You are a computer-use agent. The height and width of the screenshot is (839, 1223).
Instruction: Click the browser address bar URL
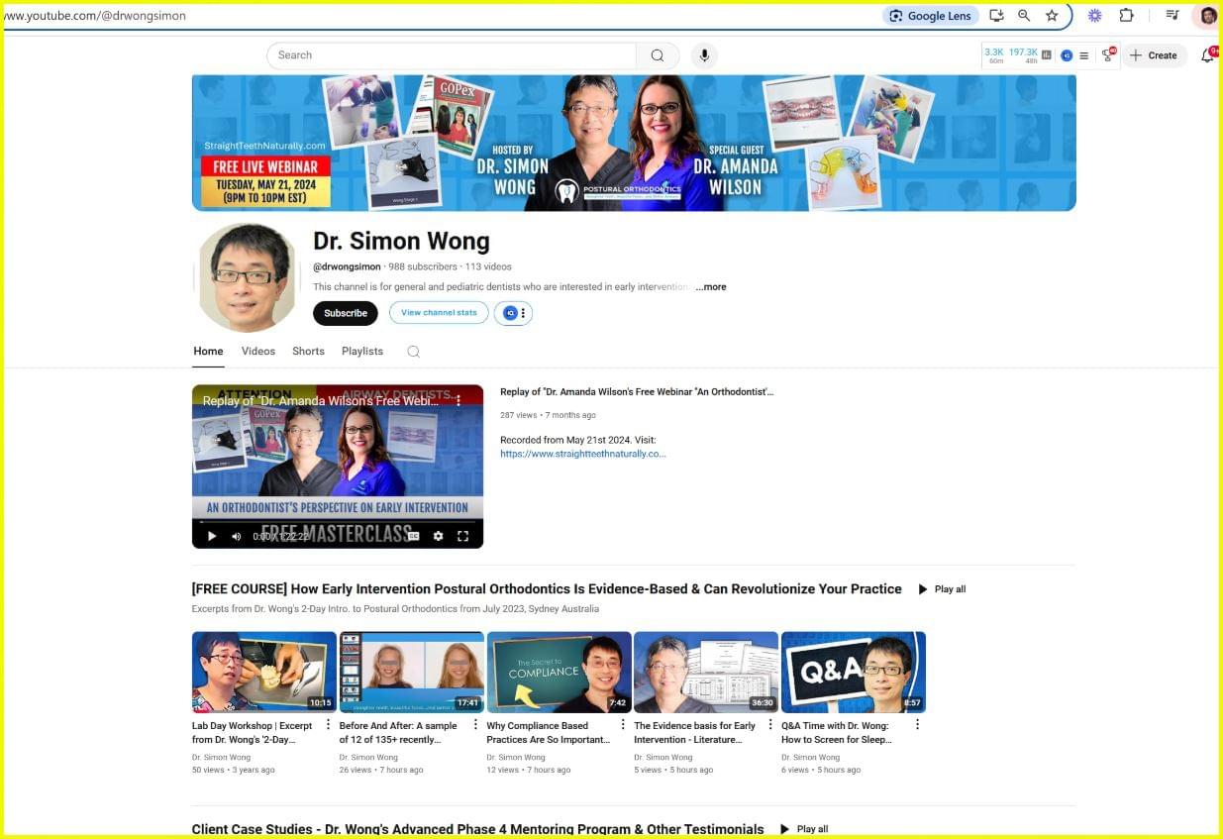tap(95, 16)
